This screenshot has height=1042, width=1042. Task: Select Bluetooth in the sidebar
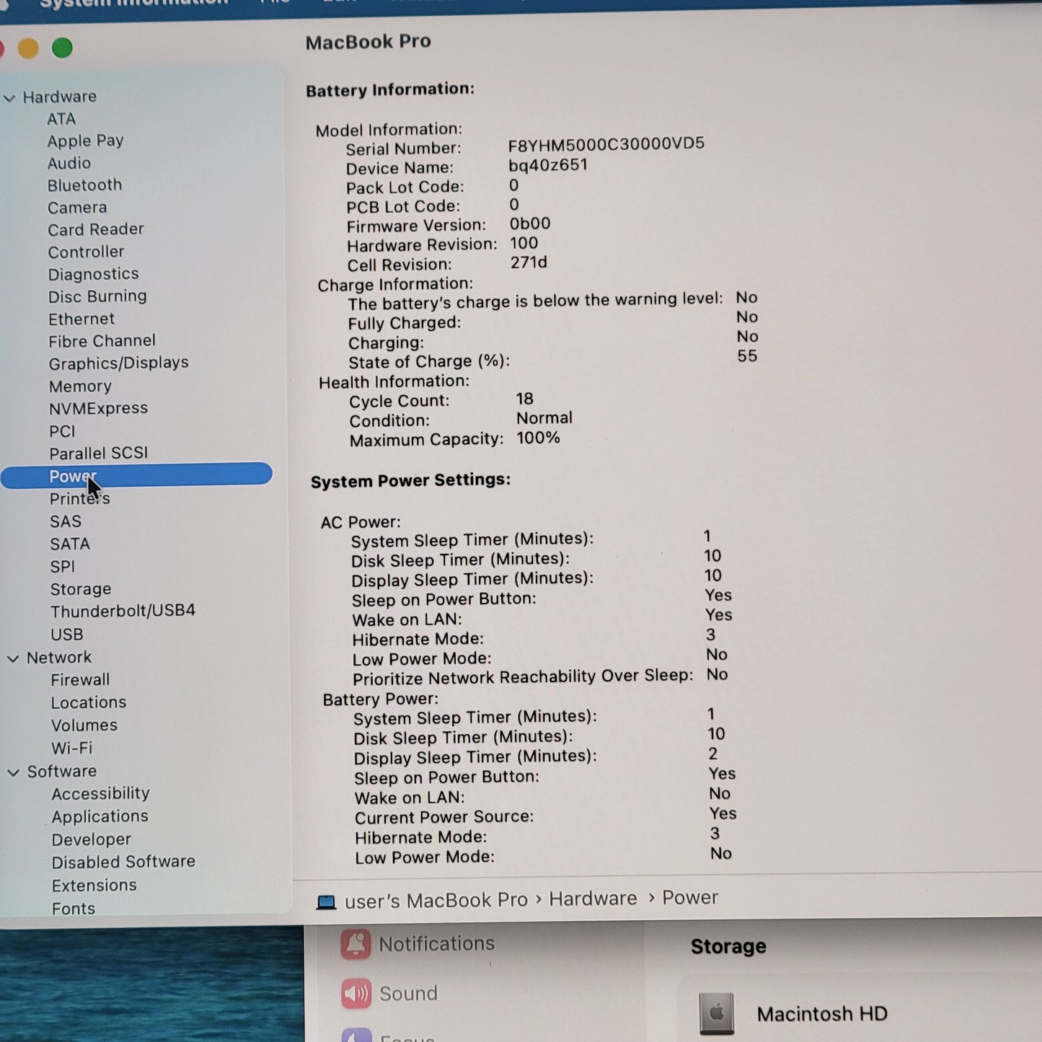[x=84, y=185]
